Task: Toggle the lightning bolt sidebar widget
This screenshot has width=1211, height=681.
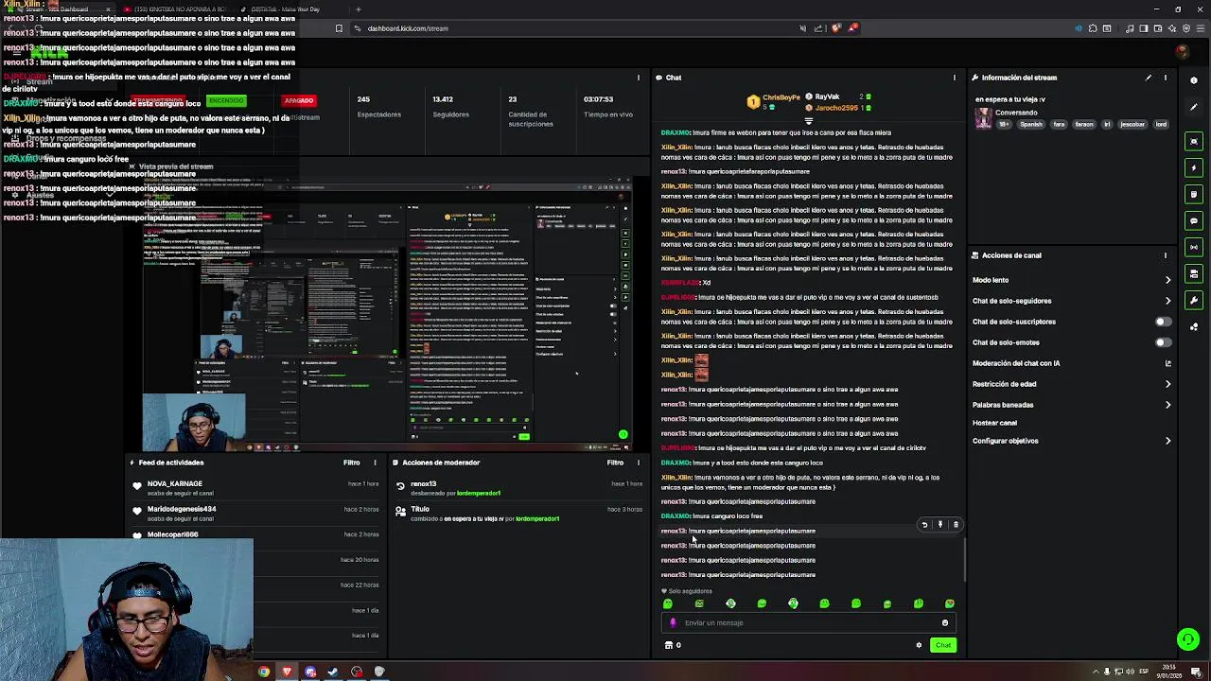Action: click(x=1194, y=167)
